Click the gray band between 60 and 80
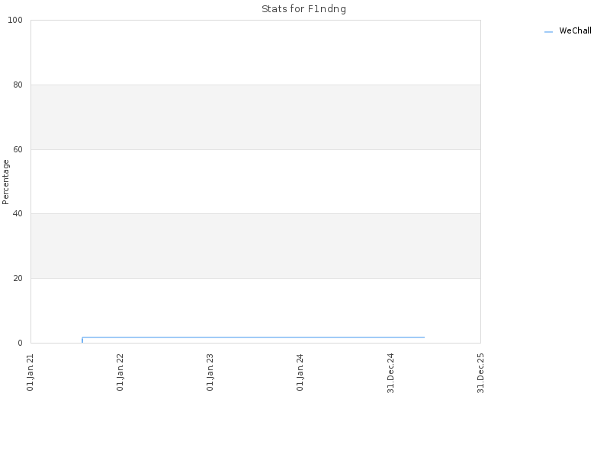610x457 pixels. (x=255, y=117)
